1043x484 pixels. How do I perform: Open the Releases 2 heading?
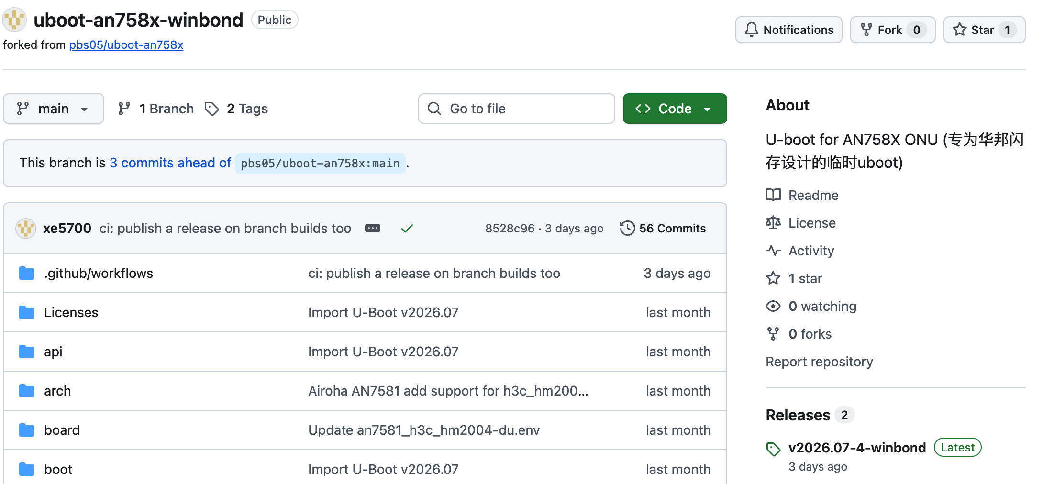(810, 415)
